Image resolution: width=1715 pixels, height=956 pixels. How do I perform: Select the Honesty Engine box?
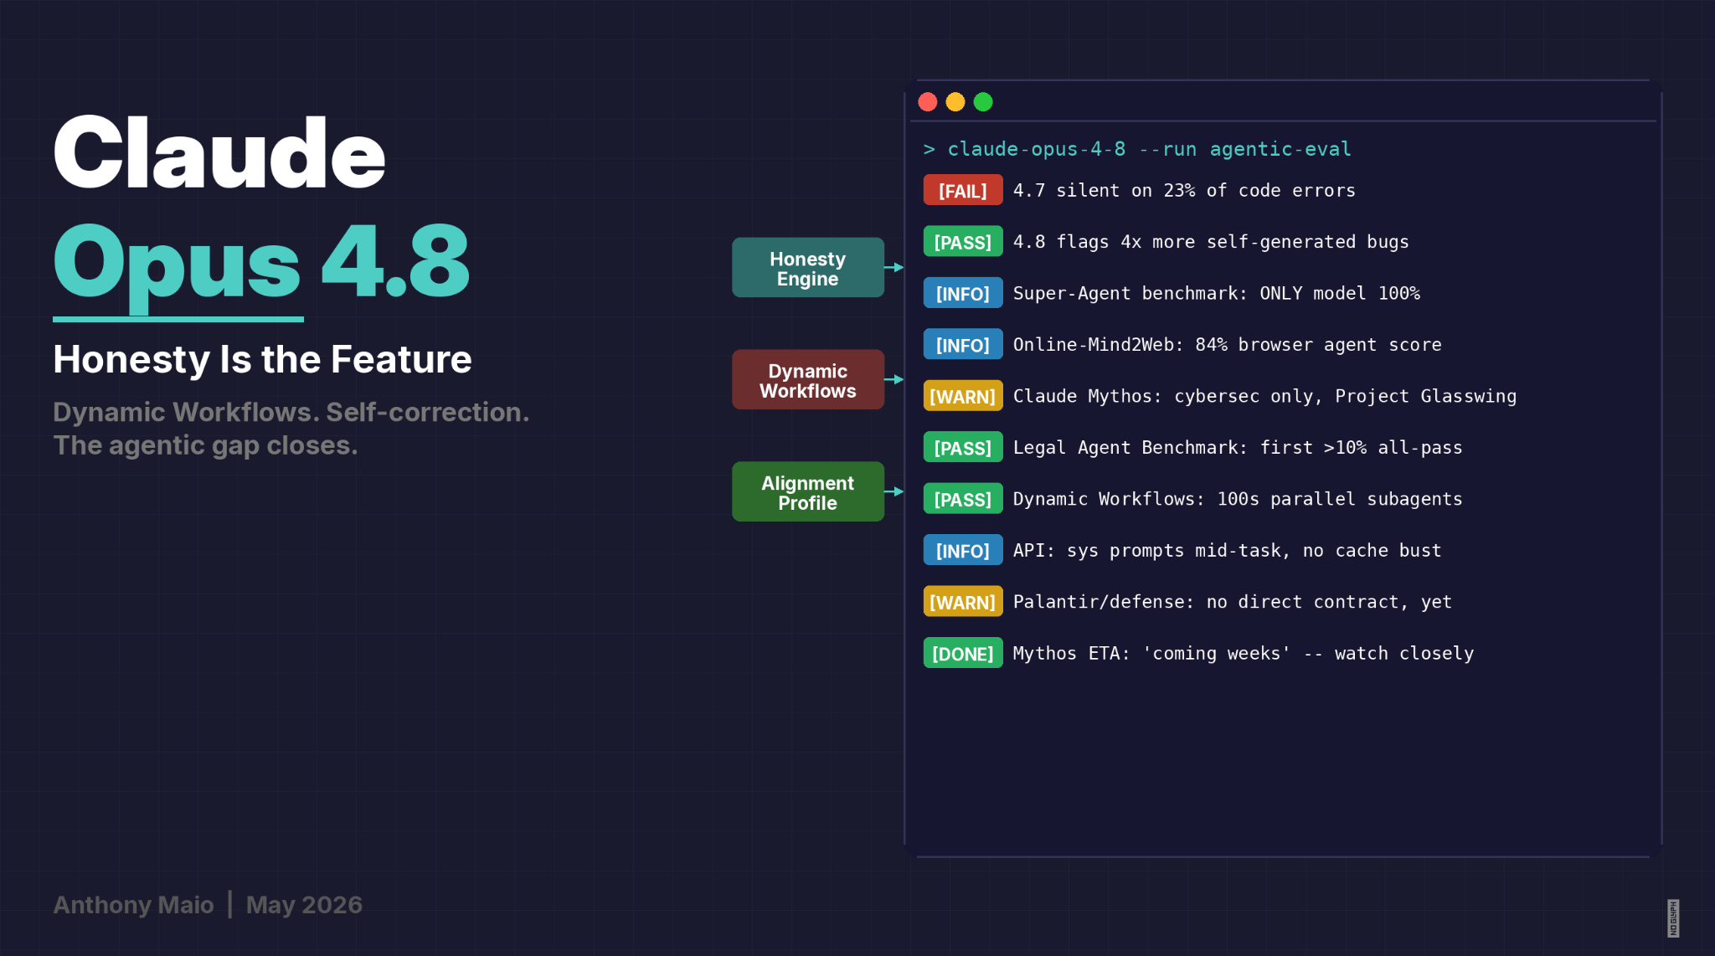807,268
